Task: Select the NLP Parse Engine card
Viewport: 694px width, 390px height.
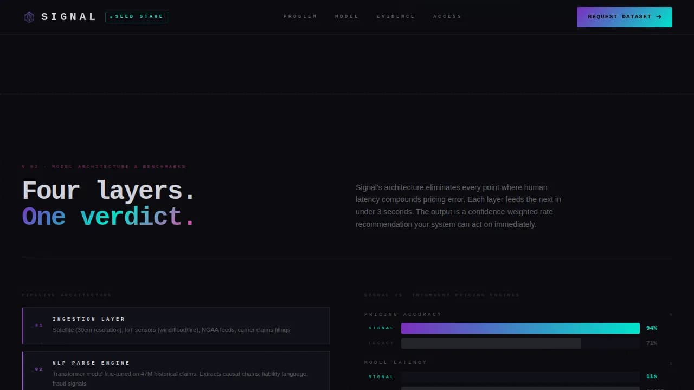Action: (x=176, y=370)
